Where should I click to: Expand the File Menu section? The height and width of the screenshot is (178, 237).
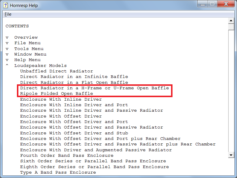pyautogui.click(x=7, y=43)
